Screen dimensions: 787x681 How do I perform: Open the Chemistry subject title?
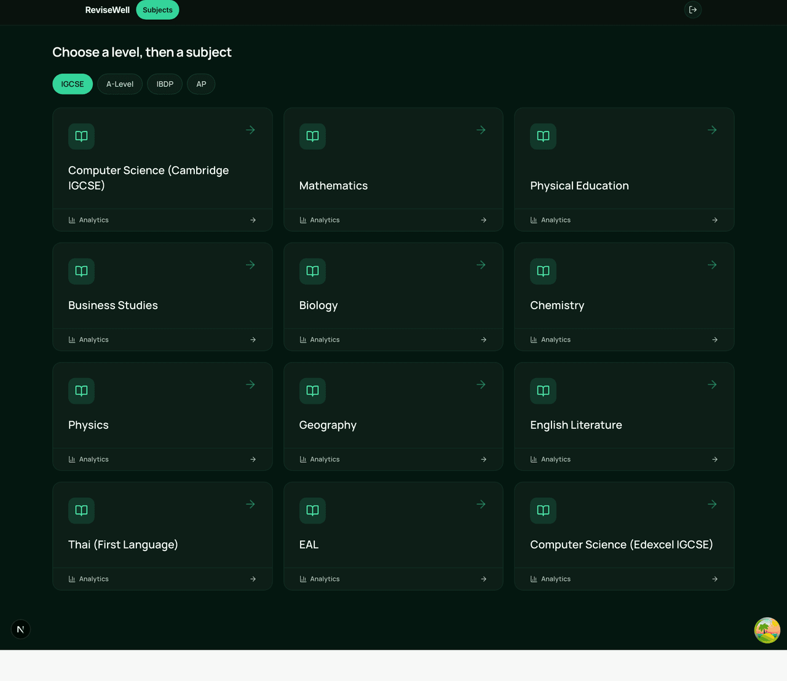pyautogui.click(x=557, y=305)
